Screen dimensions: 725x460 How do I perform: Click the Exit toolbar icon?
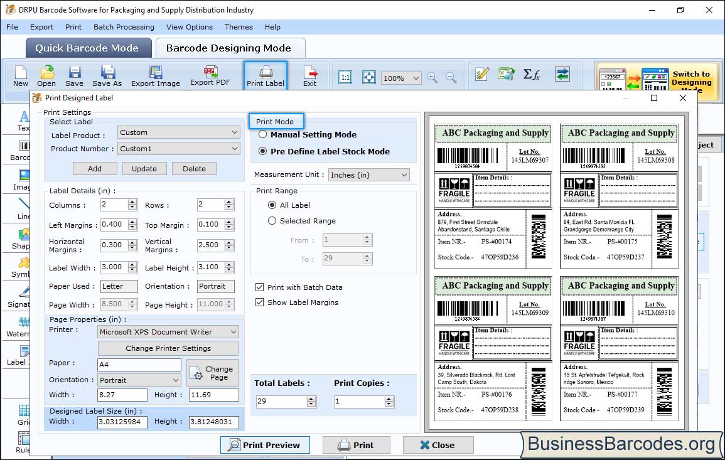[310, 77]
